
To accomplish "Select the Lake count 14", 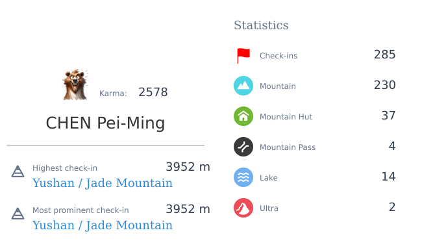I will (x=388, y=177).
